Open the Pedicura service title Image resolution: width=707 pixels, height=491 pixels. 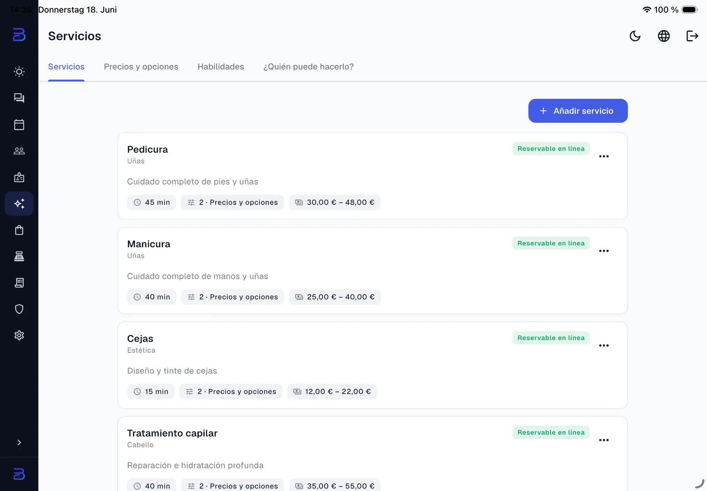[148, 149]
